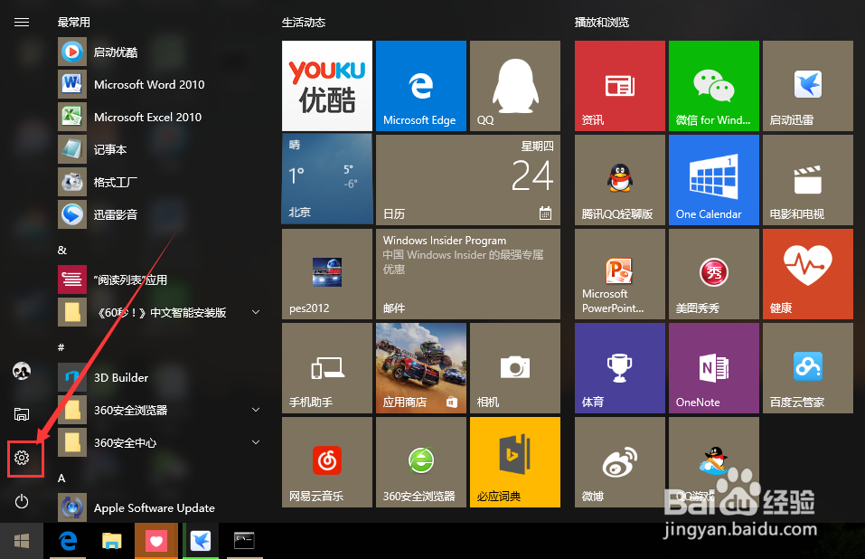Switch to the heart icon taskbar app
The width and height of the screenshot is (865, 559).
point(156,541)
